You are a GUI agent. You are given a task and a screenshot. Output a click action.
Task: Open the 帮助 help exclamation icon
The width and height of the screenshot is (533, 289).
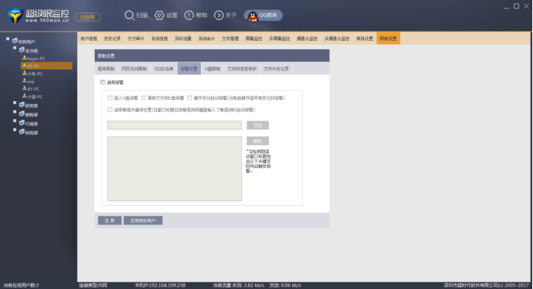[x=189, y=15]
